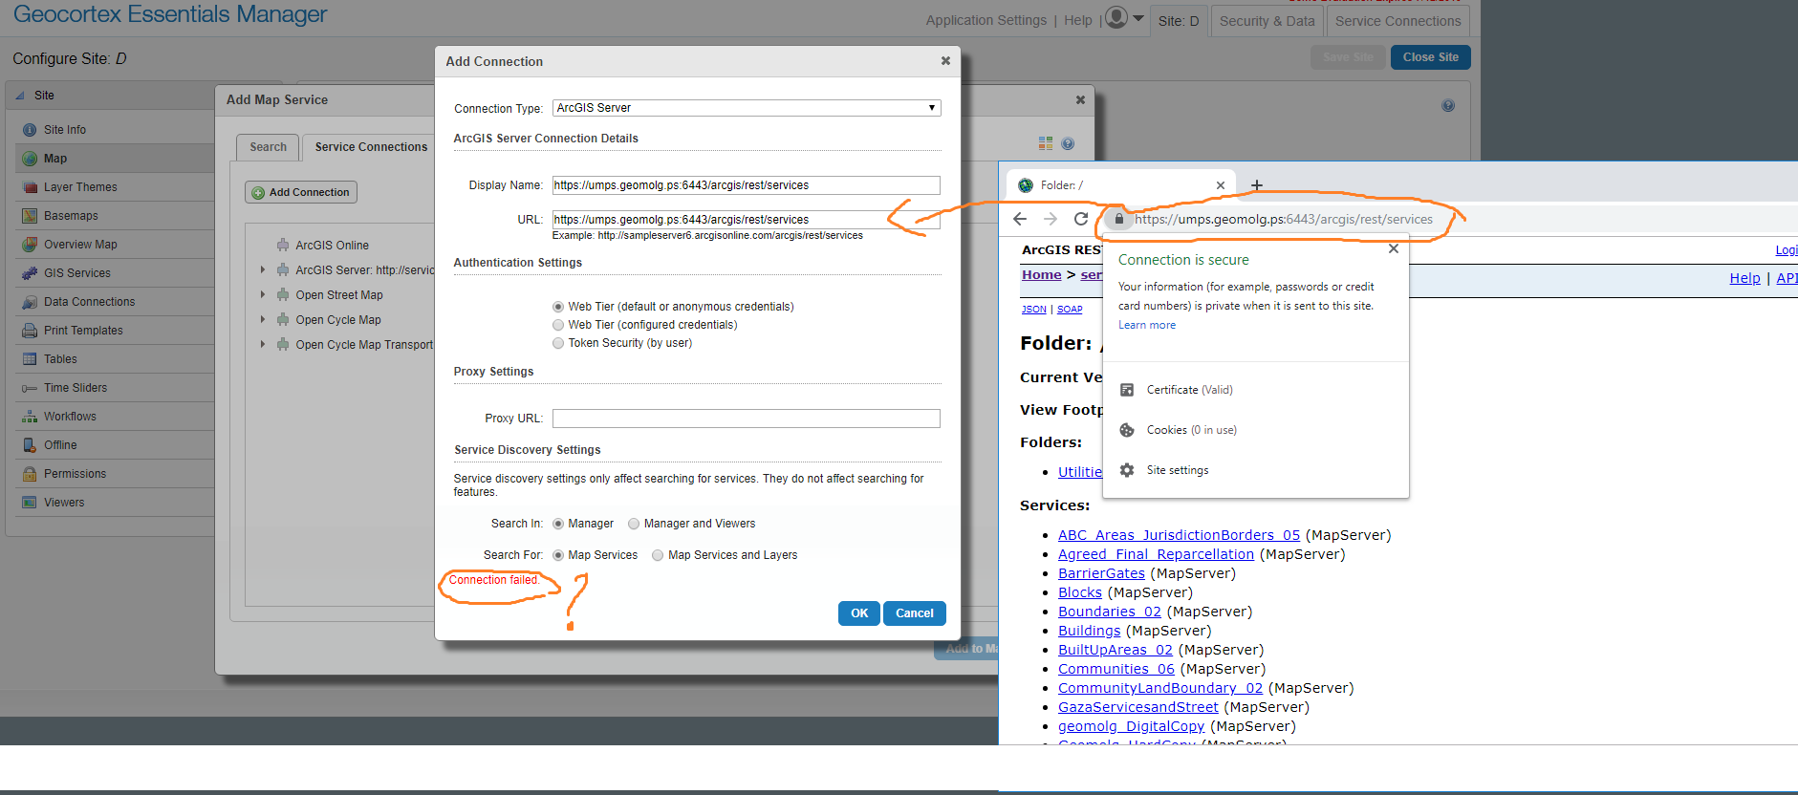Select Map Services and Layers option
1798x795 pixels.
(658, 555)
